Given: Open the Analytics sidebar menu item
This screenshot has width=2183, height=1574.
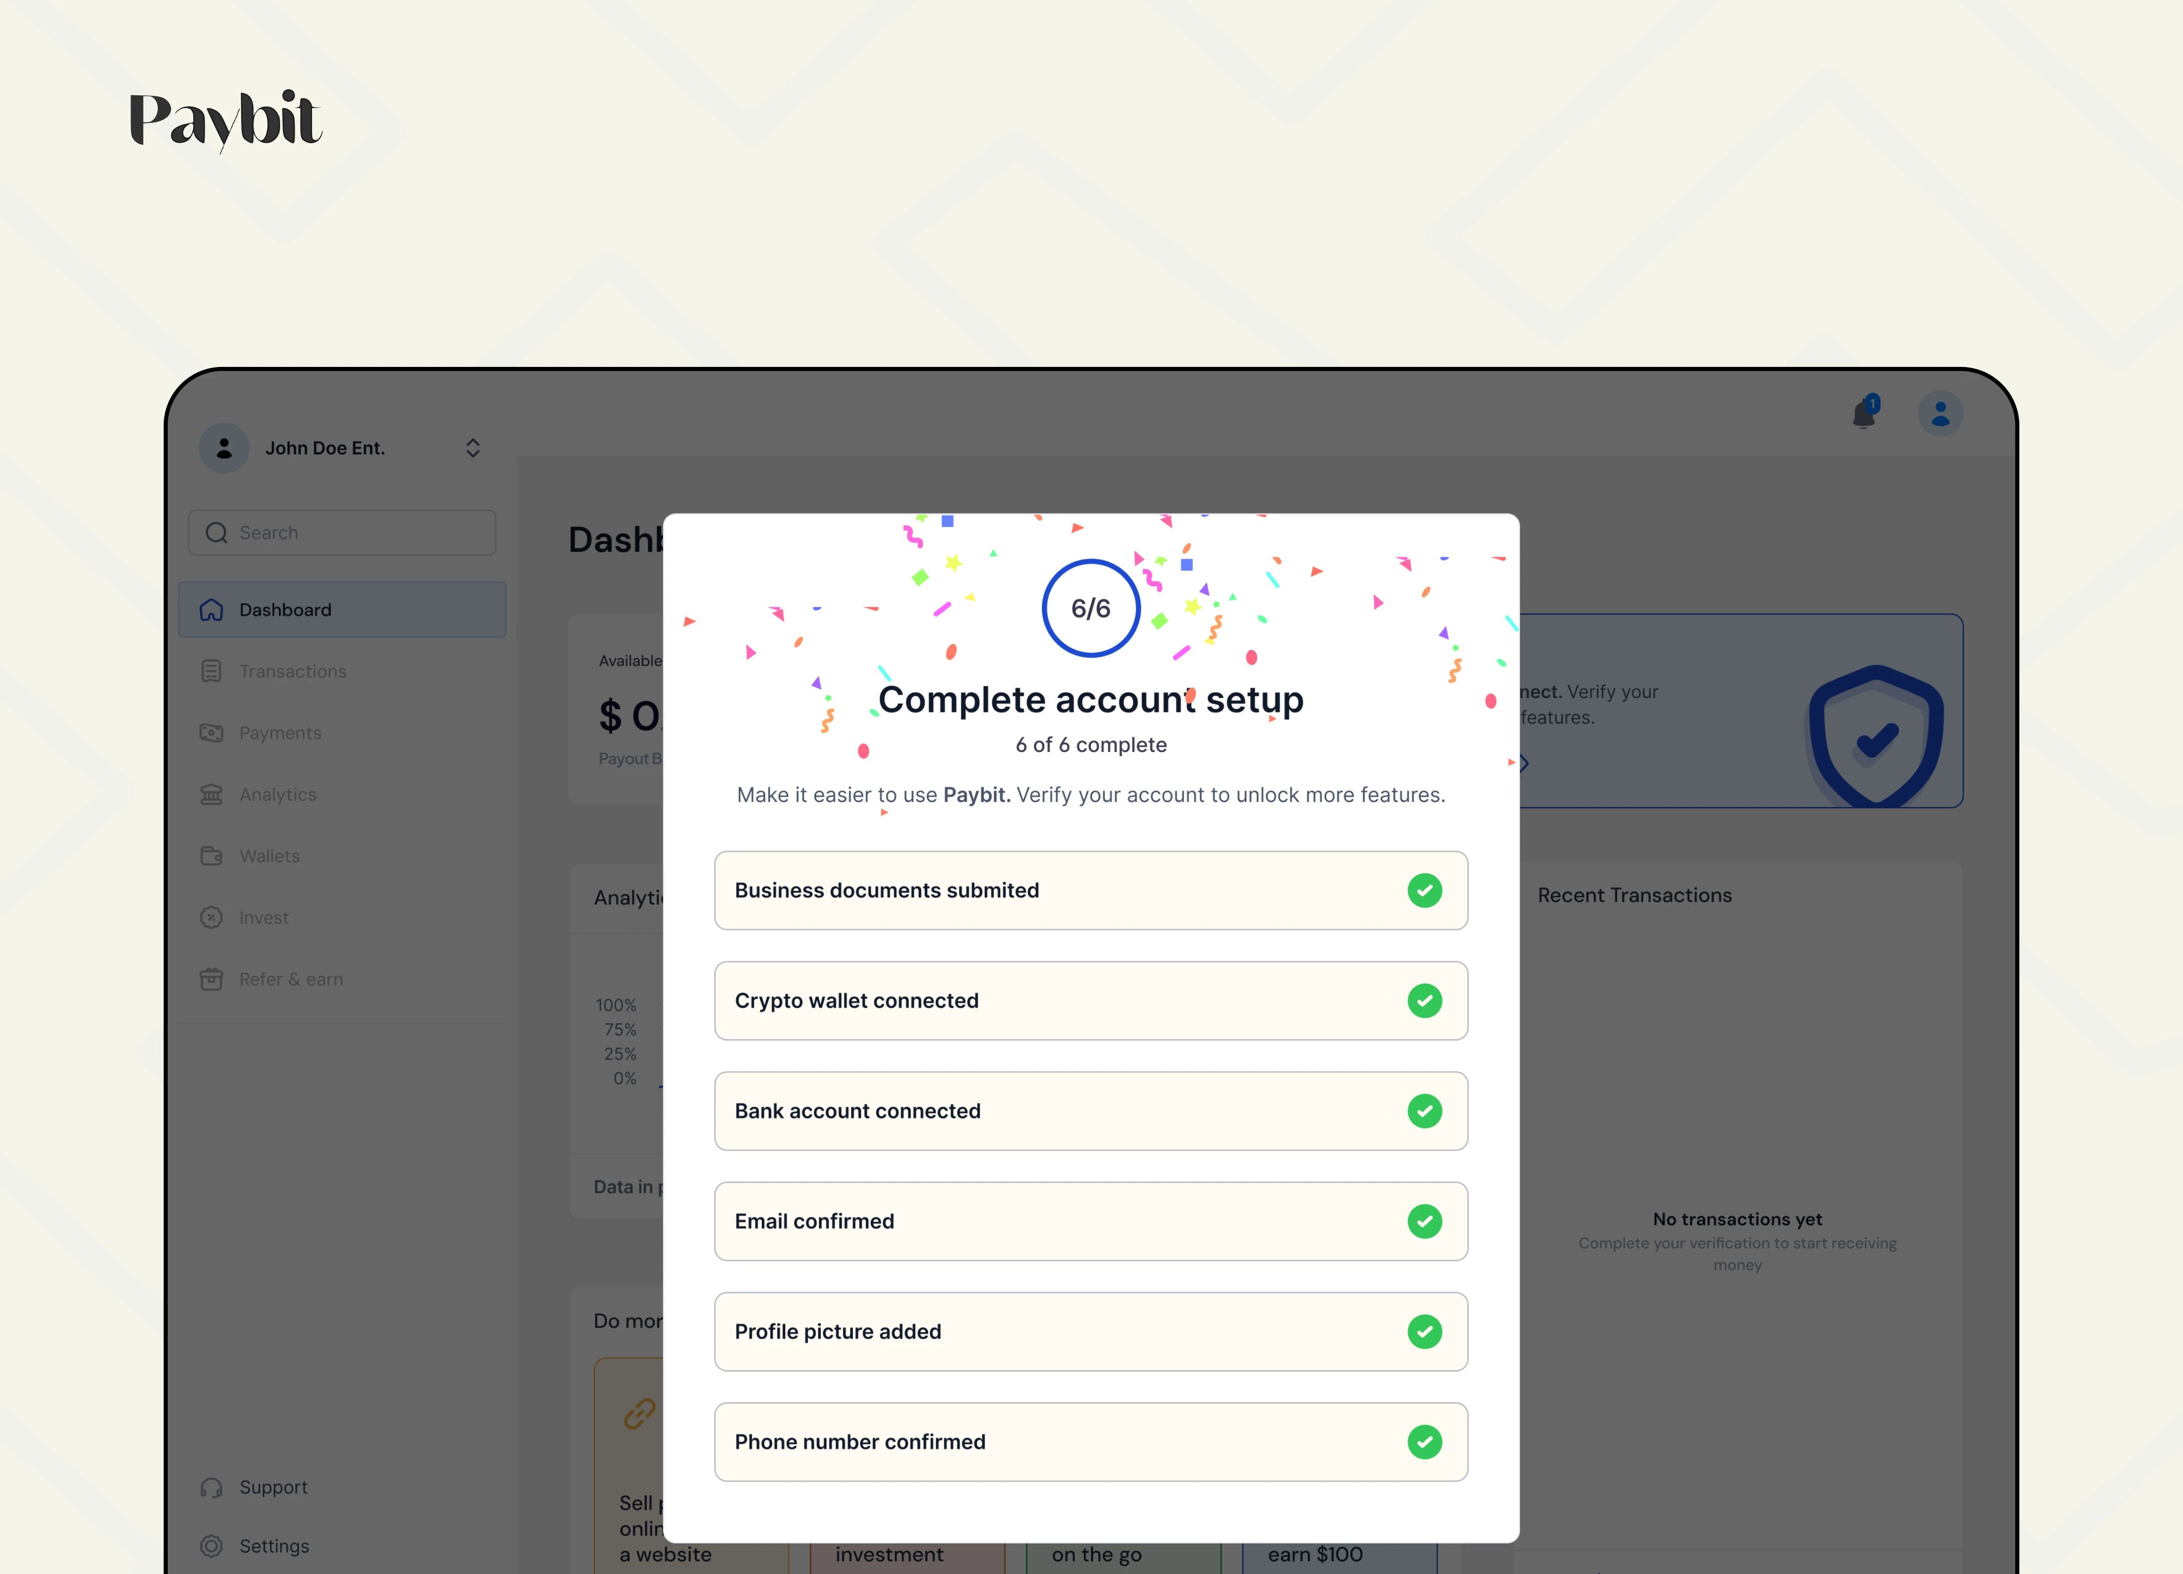Looking at the screenshot, I should [277, 795].
